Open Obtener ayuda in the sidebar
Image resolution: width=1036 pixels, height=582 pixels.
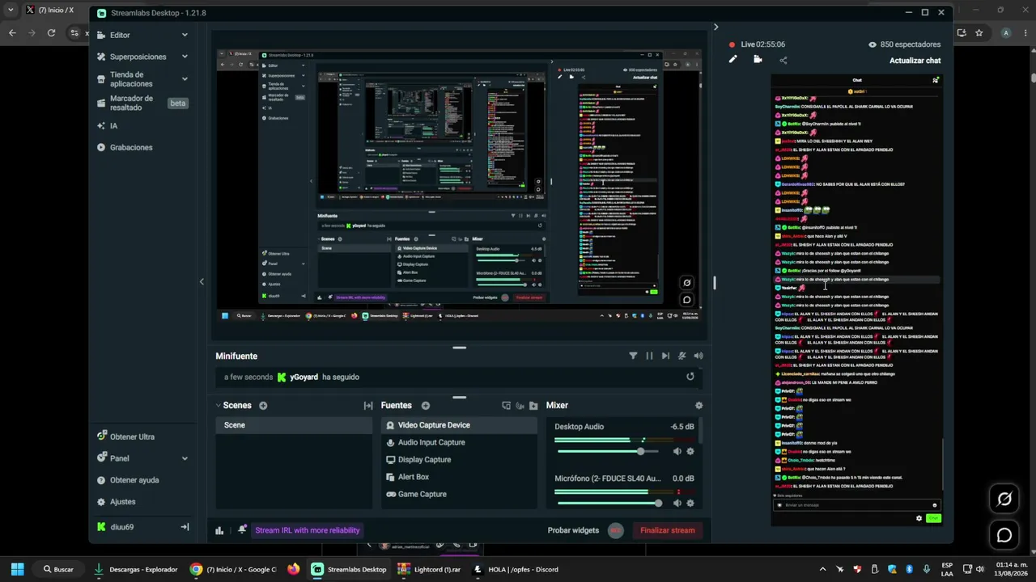(x=128, y=480)
